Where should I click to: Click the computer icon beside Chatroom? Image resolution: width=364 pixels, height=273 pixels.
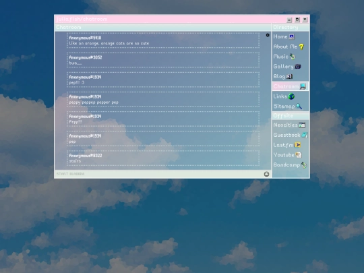[303, 86]
